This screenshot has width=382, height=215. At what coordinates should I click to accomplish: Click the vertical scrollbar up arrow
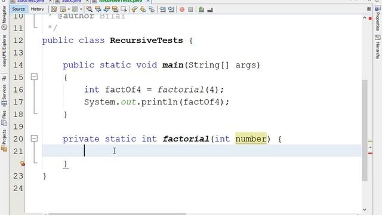(x=365, y=18)
